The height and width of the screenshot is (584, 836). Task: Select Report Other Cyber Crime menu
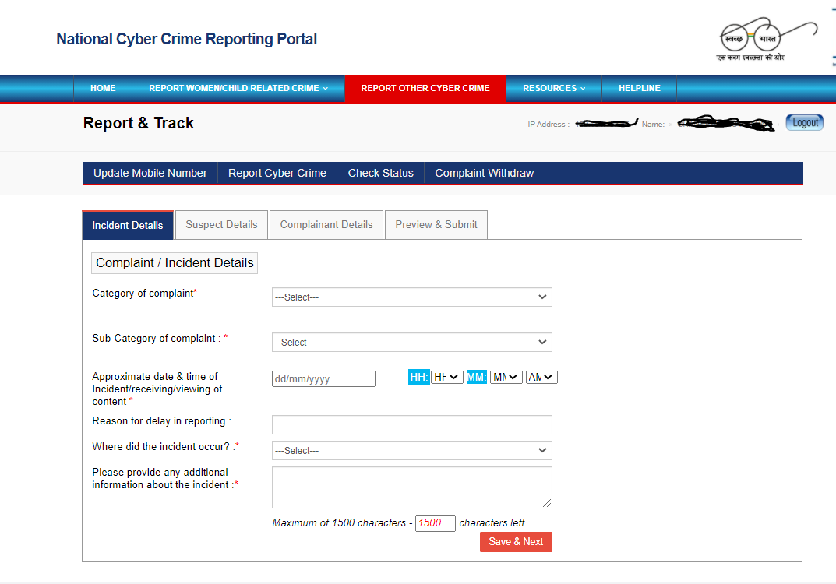click(x=425, y=89)
